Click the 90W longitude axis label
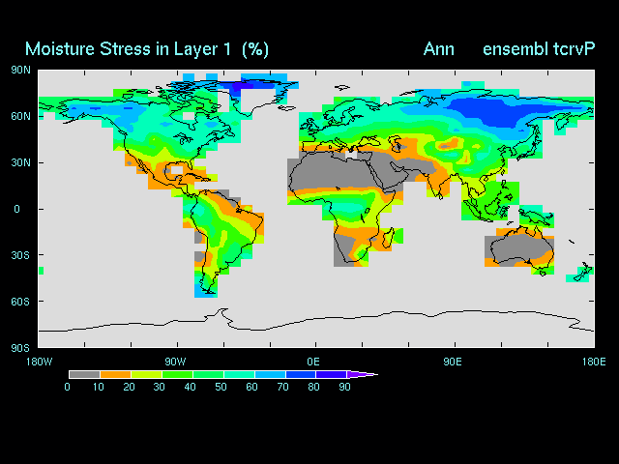Viewport: 619px width, 464px height. click(x=175, y=362)
